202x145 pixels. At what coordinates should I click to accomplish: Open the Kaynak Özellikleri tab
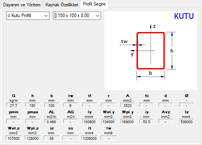(62, 5)
